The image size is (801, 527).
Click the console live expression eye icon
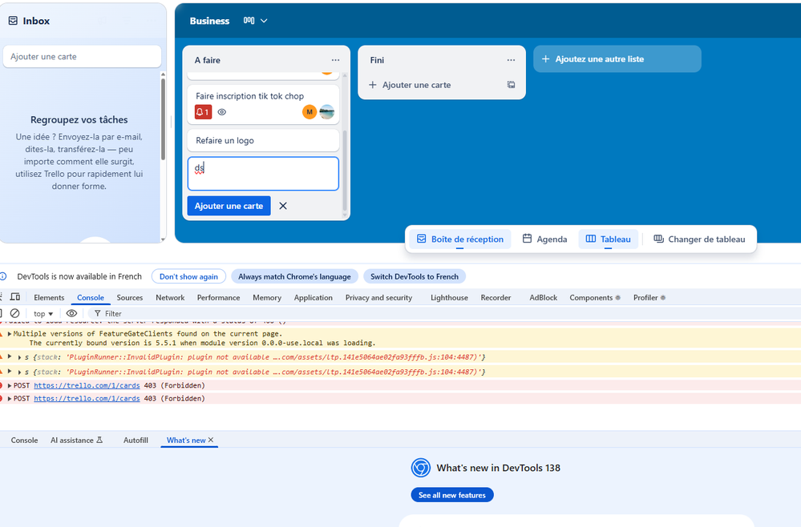tap(71, 313)
